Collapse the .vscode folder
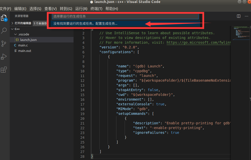 [15, 34]
